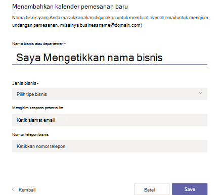Focus the business name input field

[x=110, y=58]
